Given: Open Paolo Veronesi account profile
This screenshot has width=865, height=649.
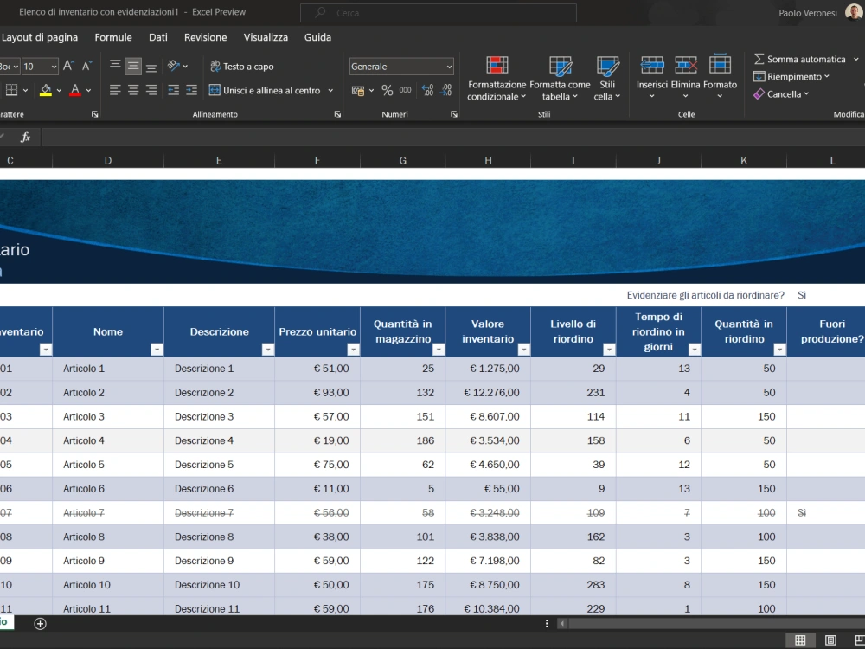Looking at the screenshot, I should pyautogui.click(x=821, y=13).
